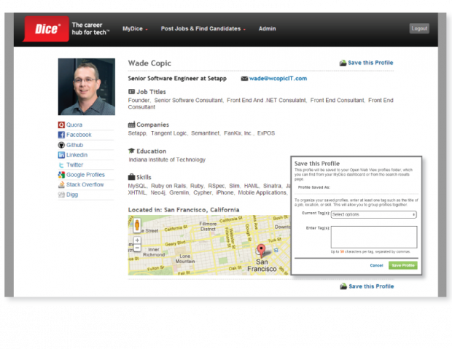Open the Github profile link
Screen dimensions: 452x349
point(74,145)
